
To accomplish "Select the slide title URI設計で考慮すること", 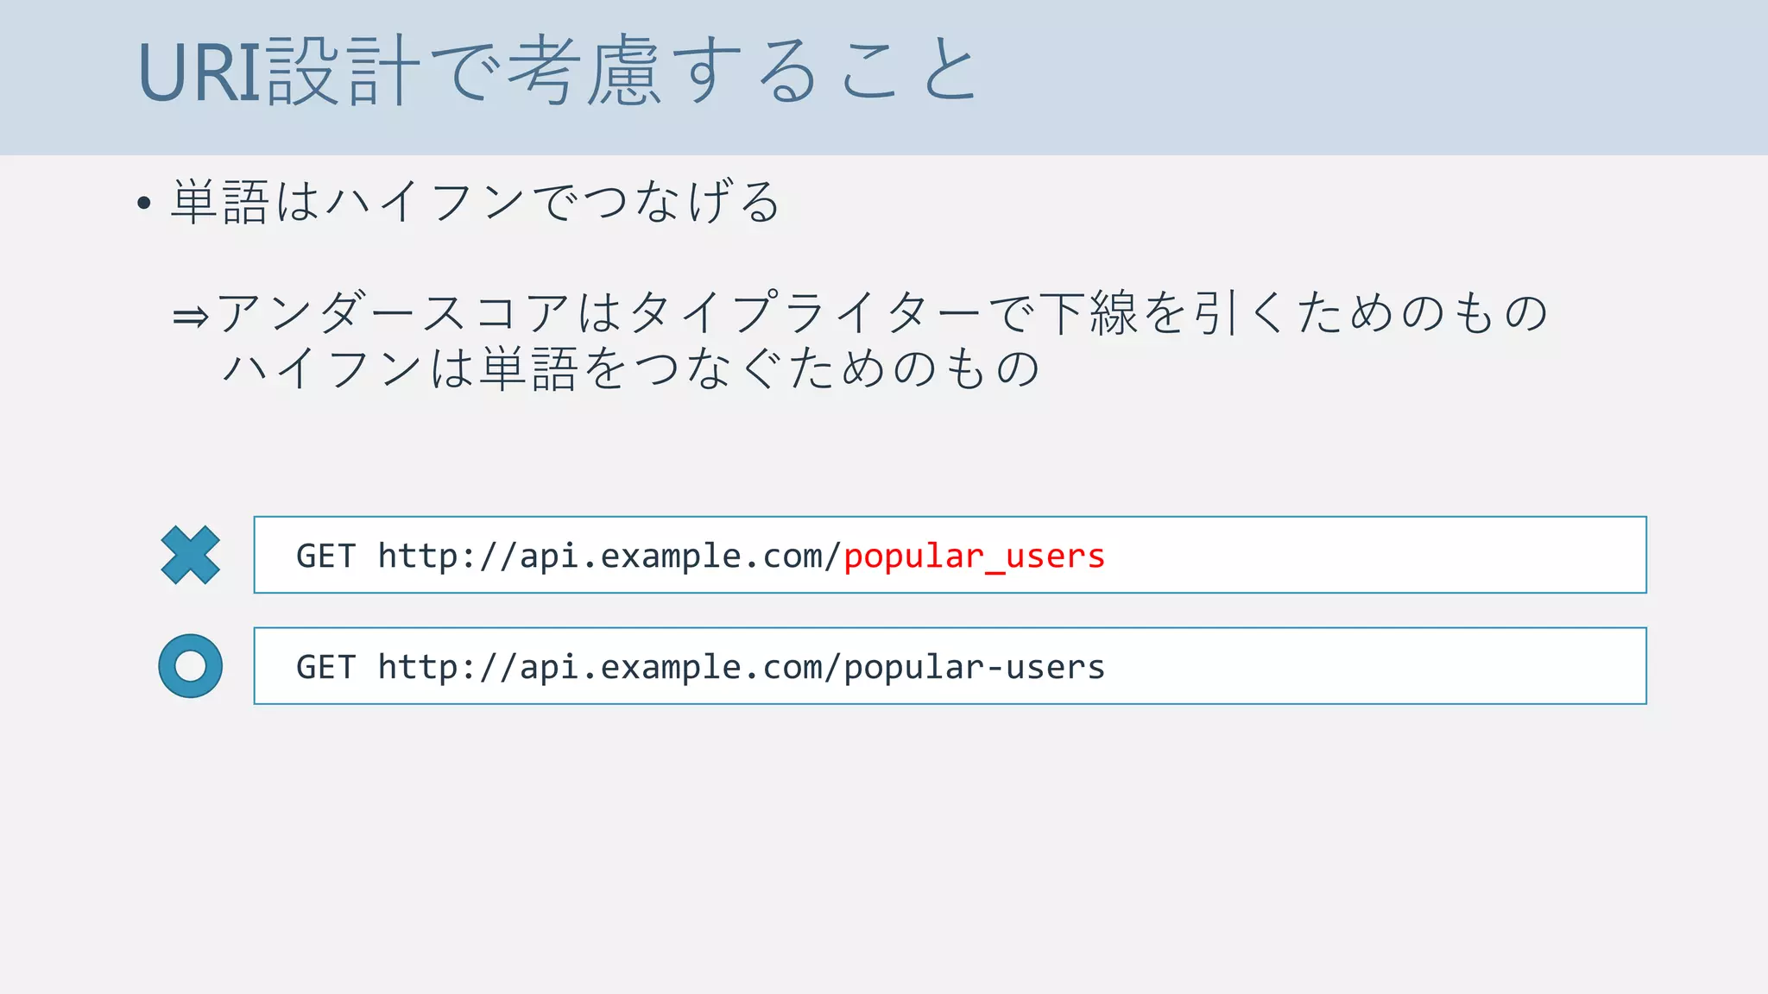I will pyautogui.click(x=557, y=72).
